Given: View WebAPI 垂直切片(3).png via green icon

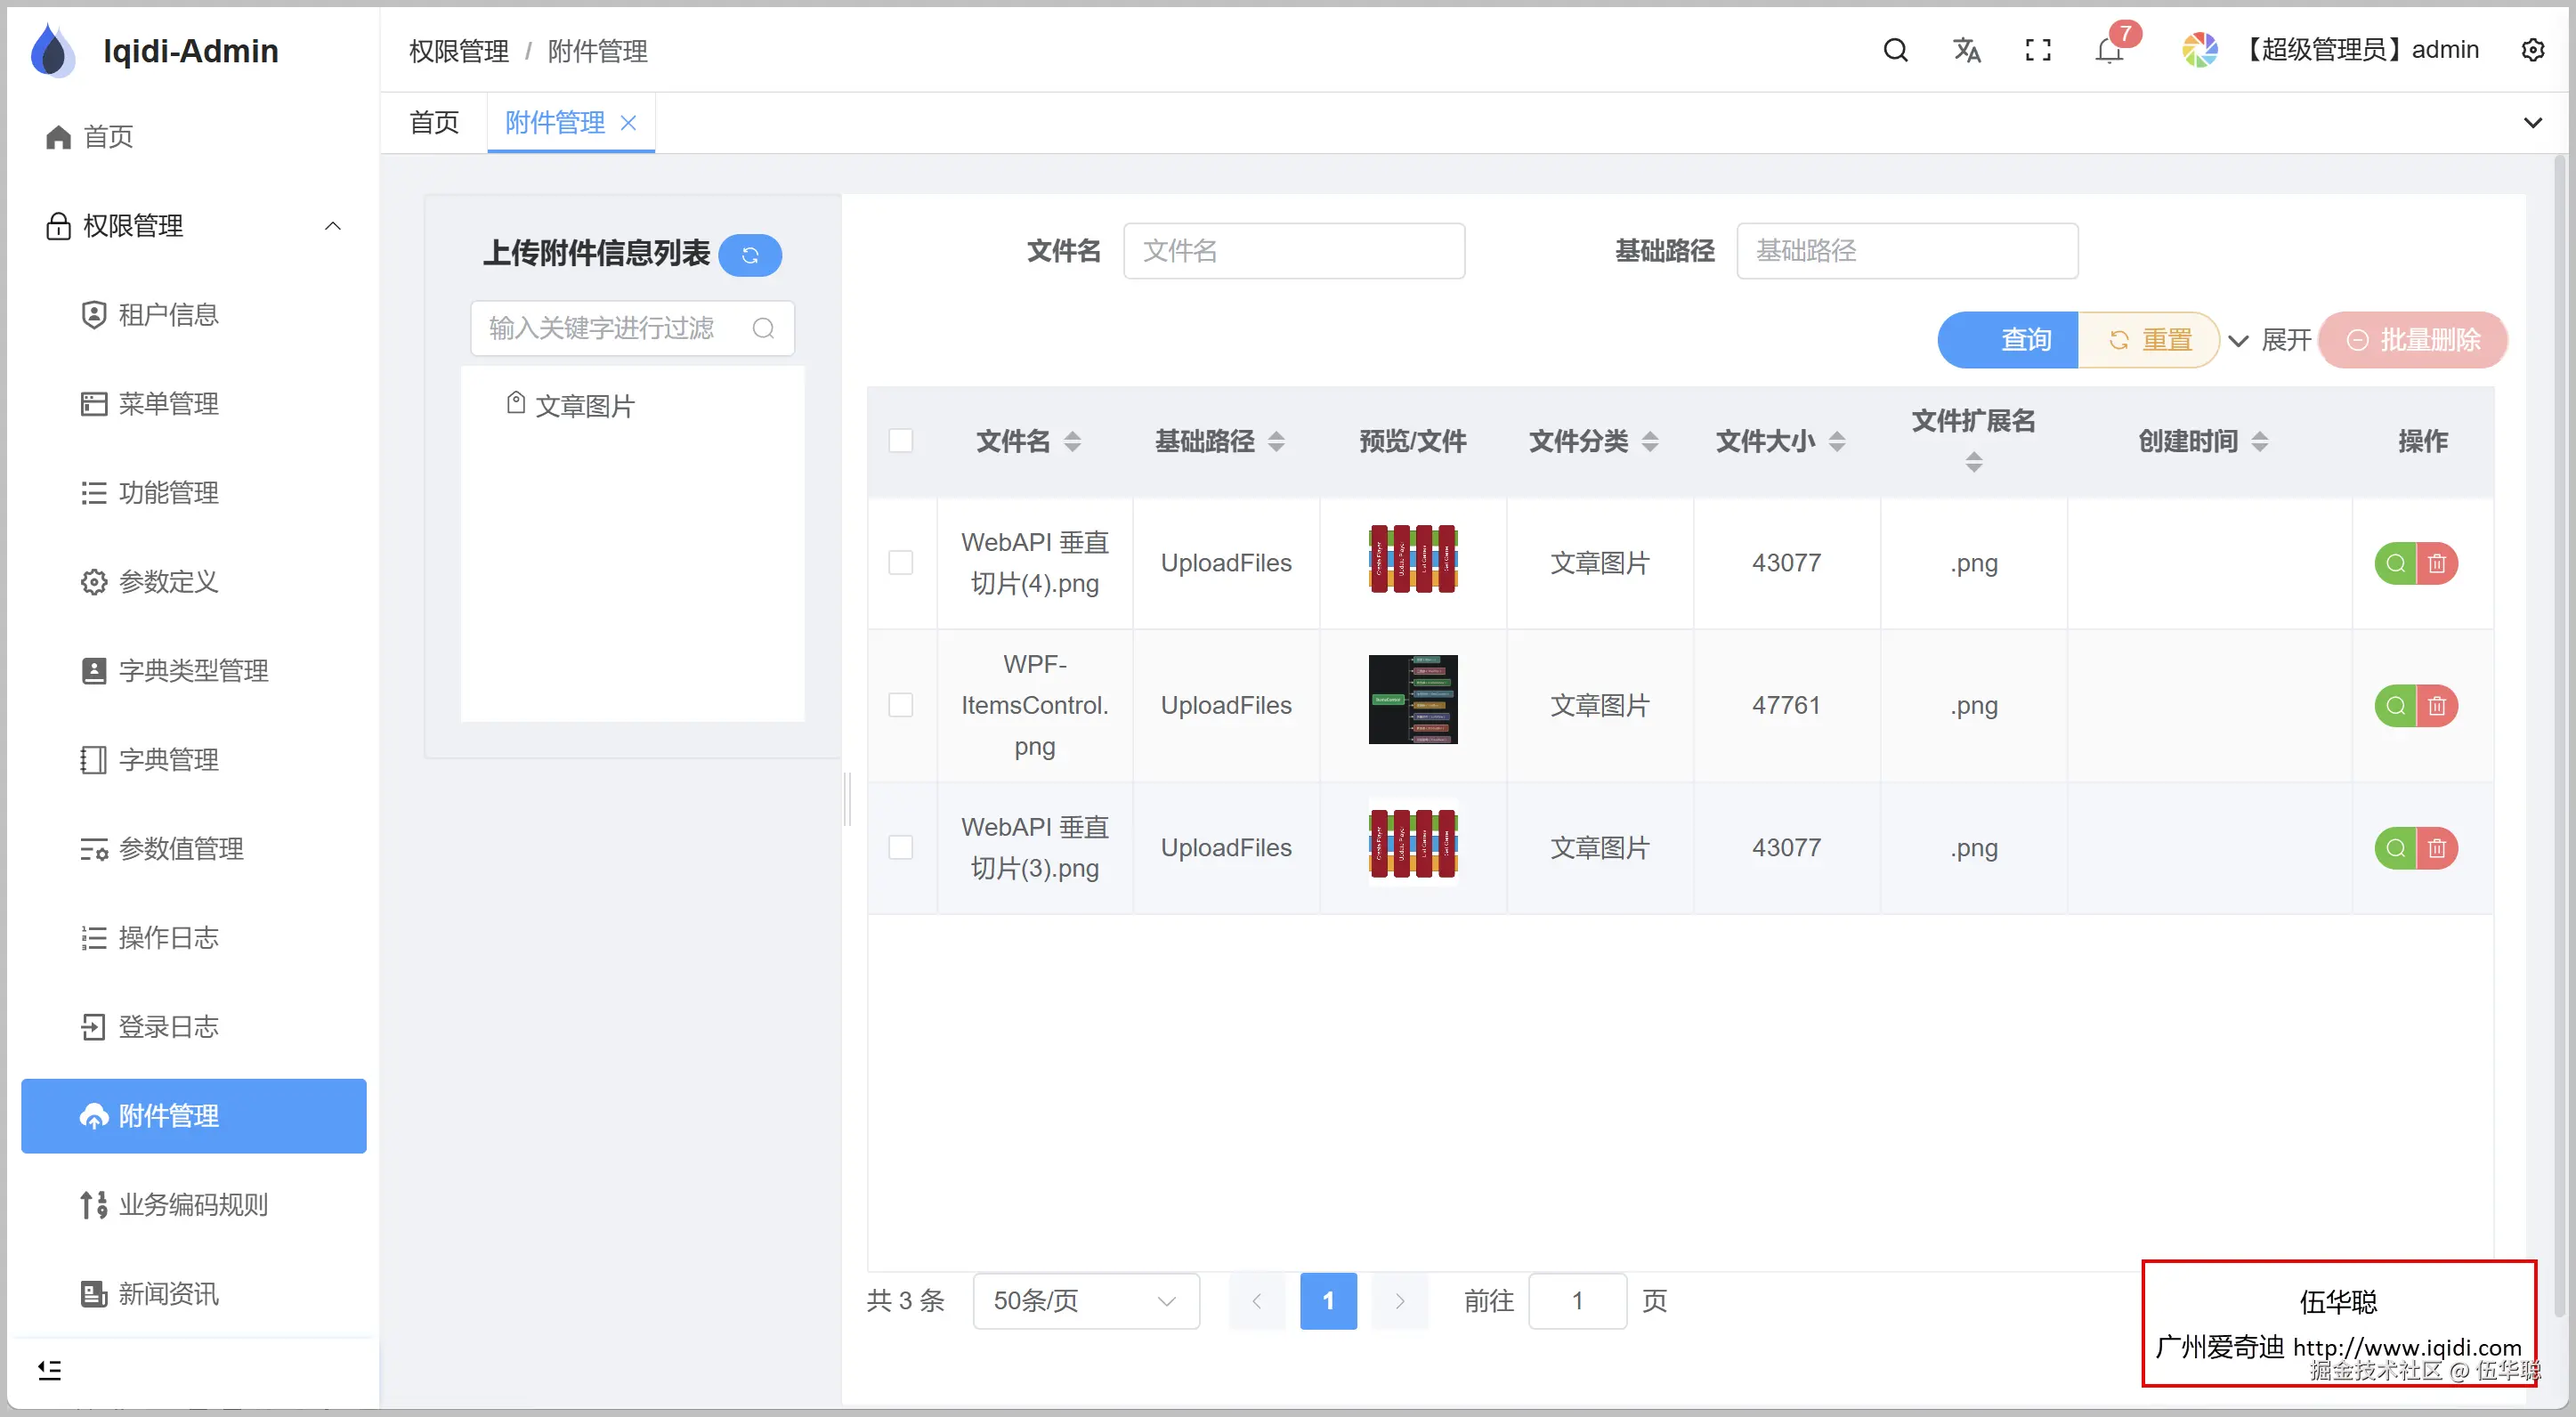Looking at the screenshot, I should pyautogui.click(x=2395, y=848).
